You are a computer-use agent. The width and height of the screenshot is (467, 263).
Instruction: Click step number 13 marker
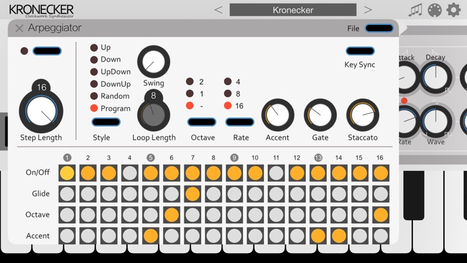318,158
